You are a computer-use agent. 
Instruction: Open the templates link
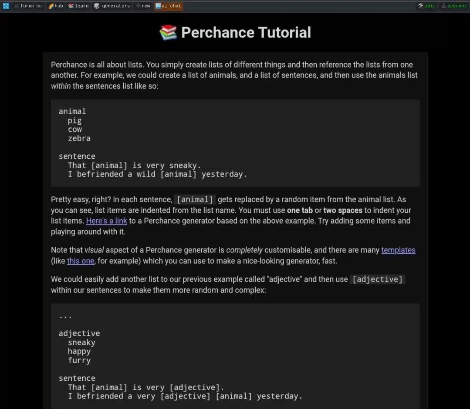pos(398,250)
